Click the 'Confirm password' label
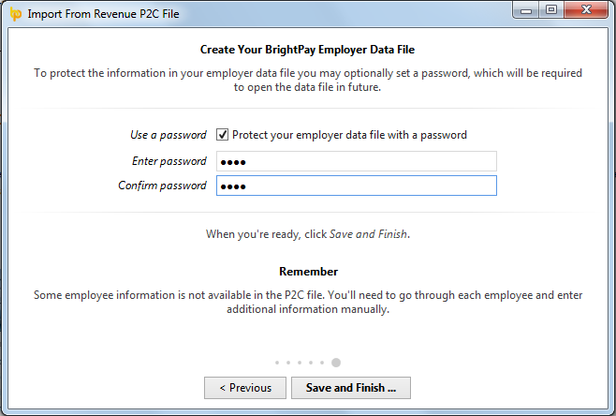The width and height of the screenshot is (616, 416). (x=162, y=186)
